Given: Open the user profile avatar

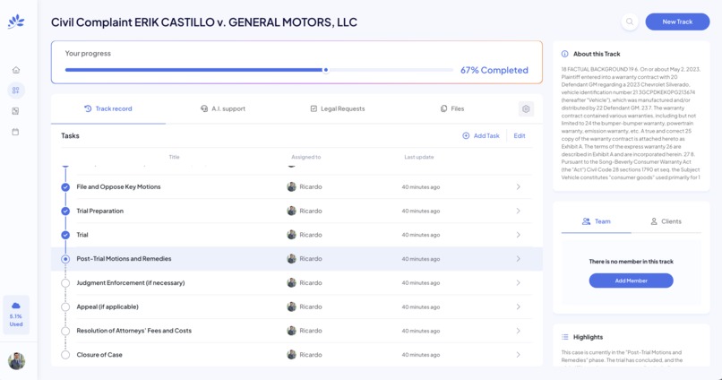Looking at the screenshot, I should click(17, 361).
